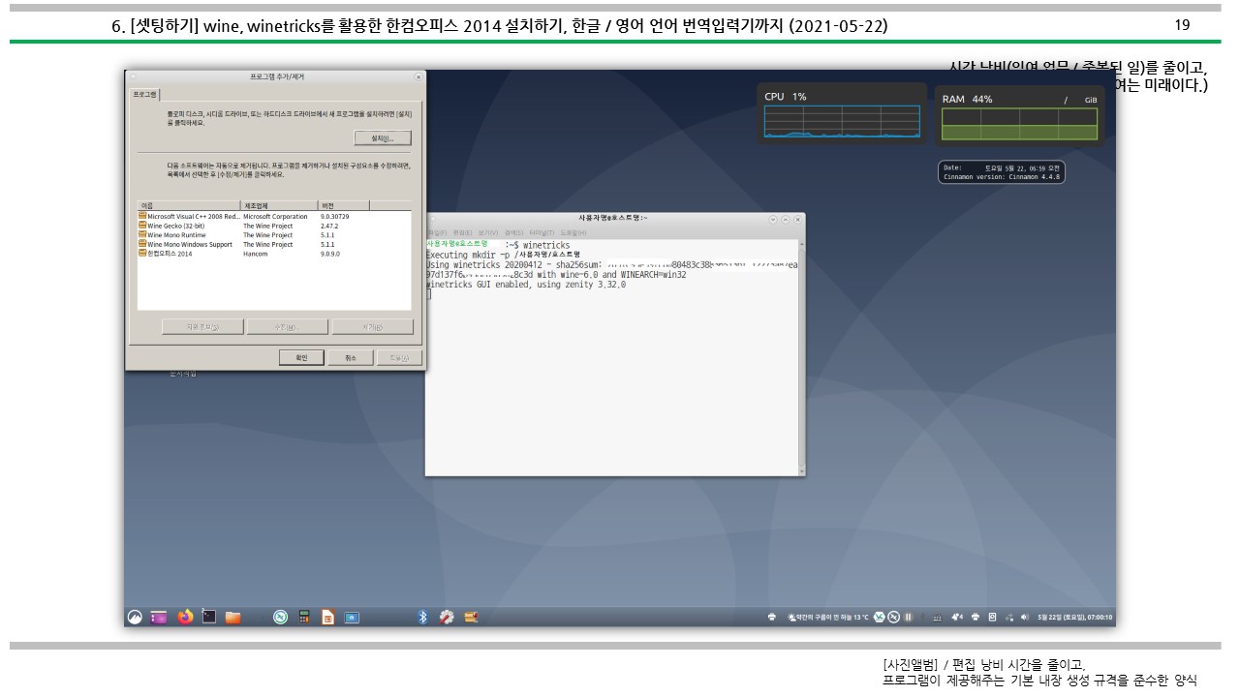Viewport: 1240px width, 697px height.
Task: Open terminal 보기(V) menu
Action: pyautogui.click(x=488, y=232)
